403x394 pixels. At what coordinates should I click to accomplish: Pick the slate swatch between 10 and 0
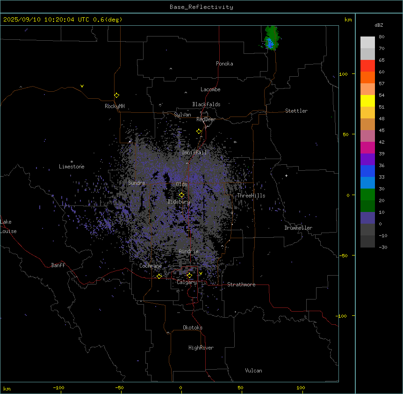(367, 218)
